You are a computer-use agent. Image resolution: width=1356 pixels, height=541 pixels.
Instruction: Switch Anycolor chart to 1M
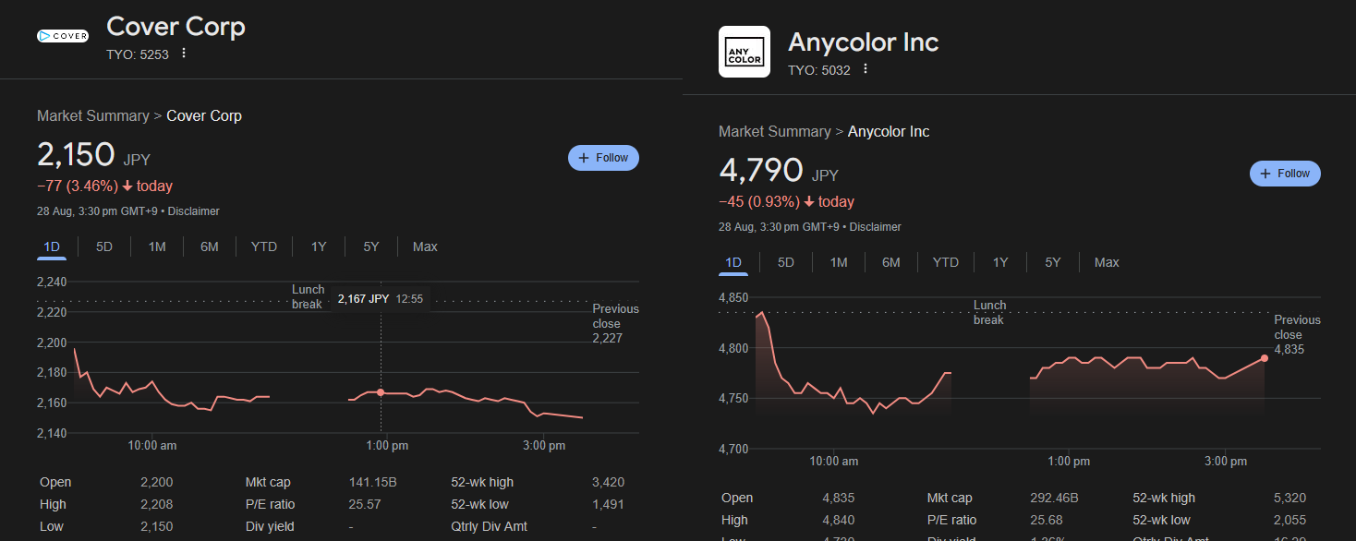[x=839, y=262]
